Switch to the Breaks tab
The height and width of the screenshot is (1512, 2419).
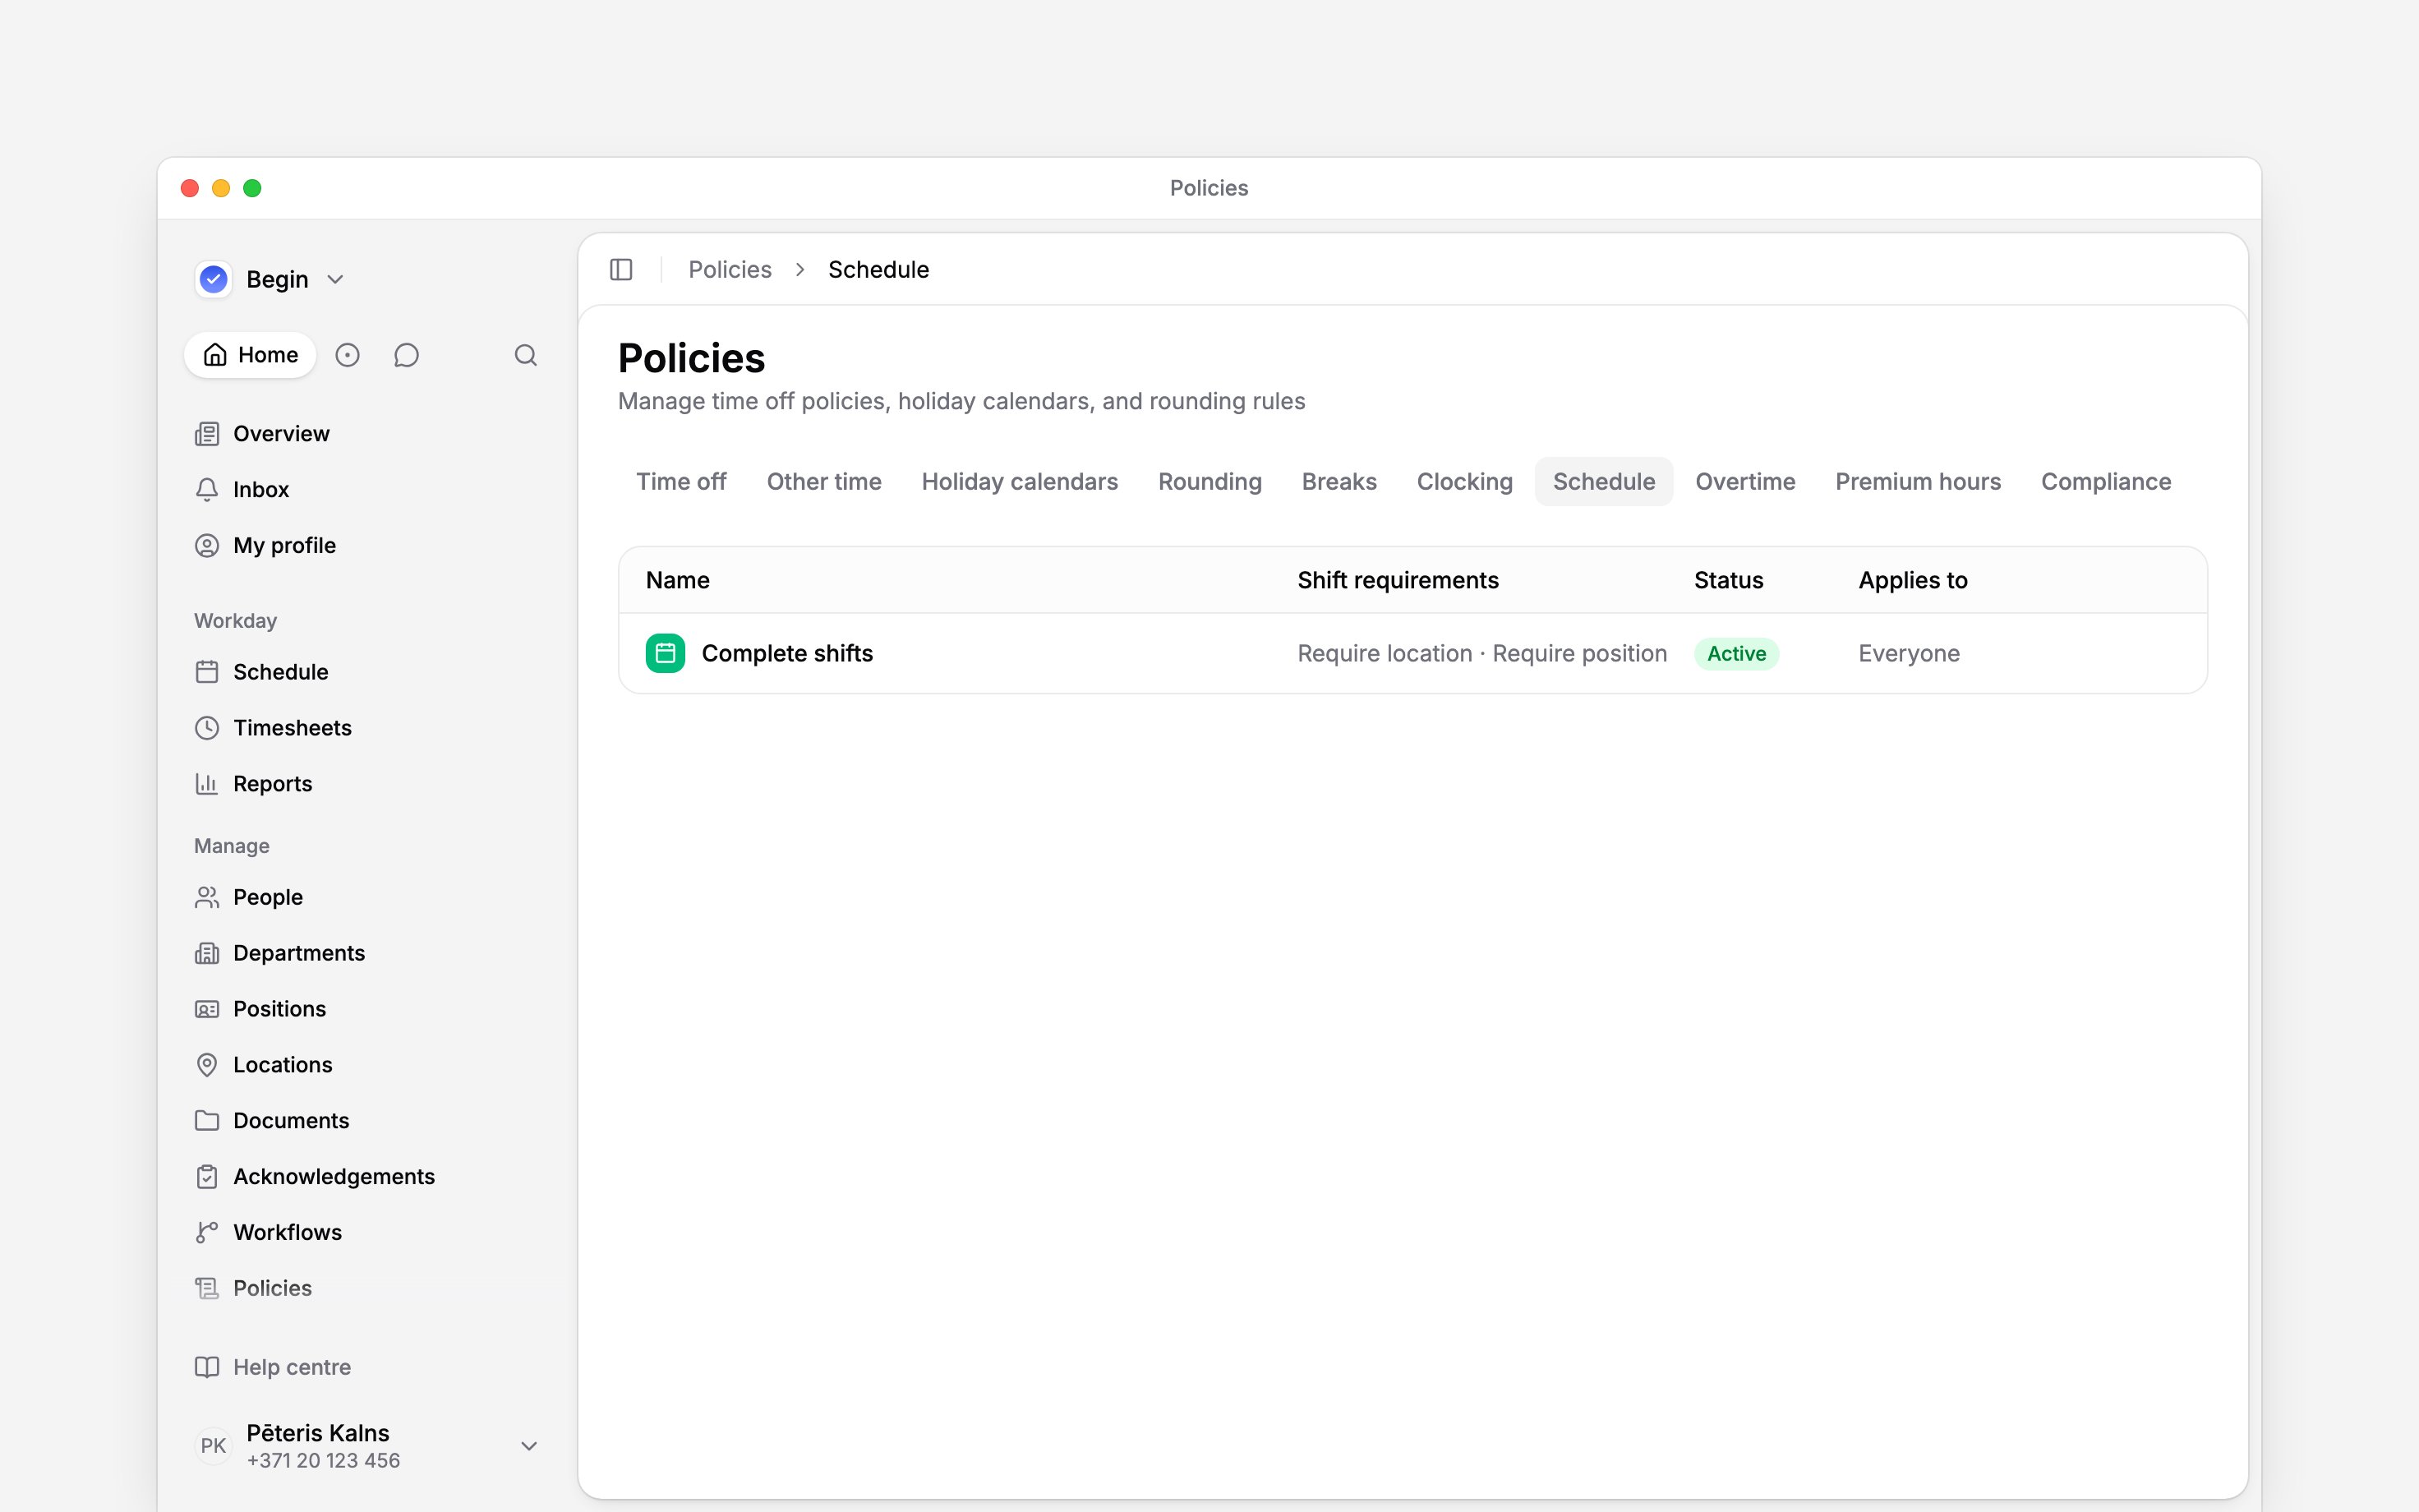point(1339,482)
